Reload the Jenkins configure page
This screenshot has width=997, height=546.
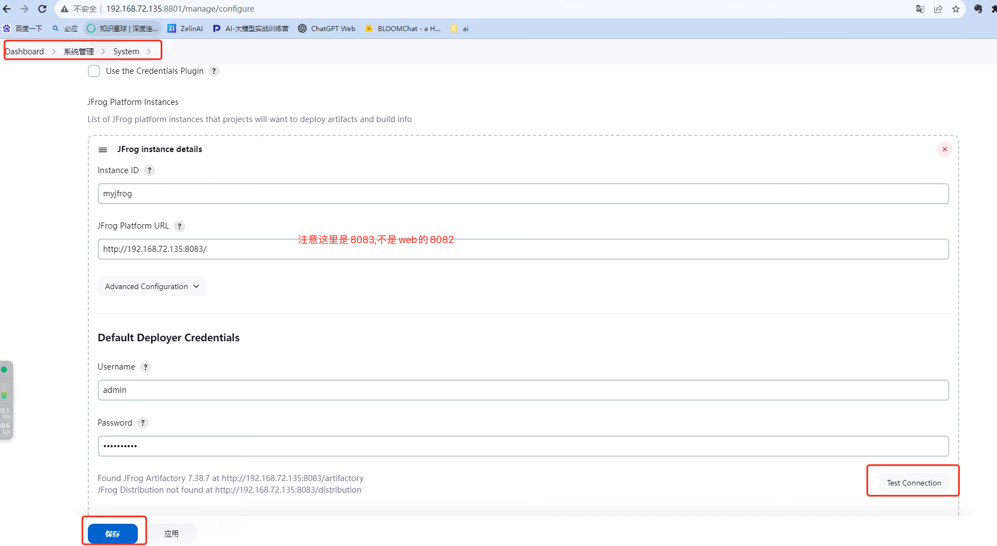pyautogui.click(x=42, y=9)
